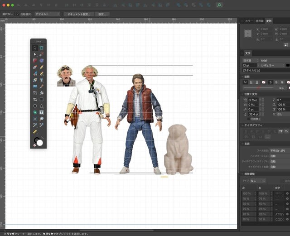290x236 pixels.
Task: Select the Node tool
Action: coord(35,54)
